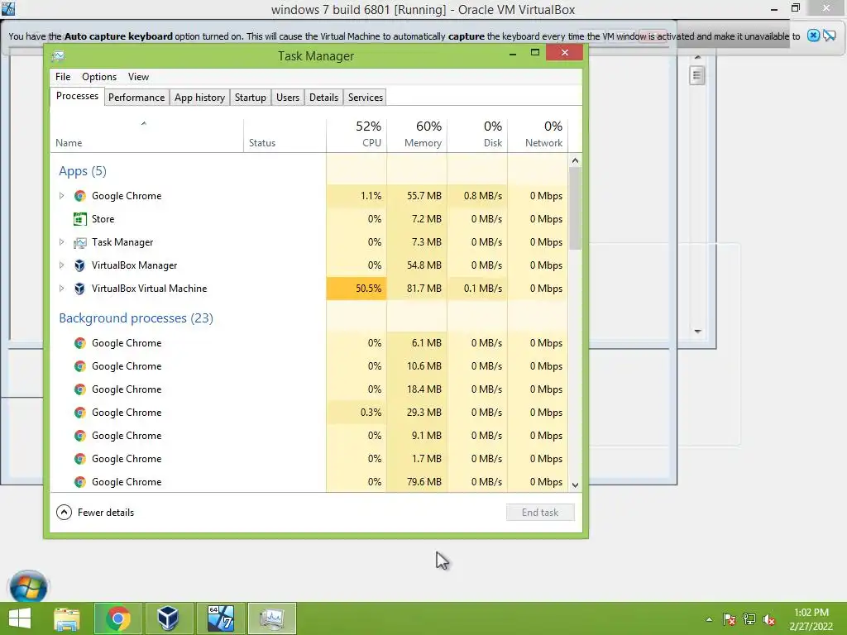Screen dimensions: 847x635
Task: Click the muted volume tray icon
Action: (769, 619)
